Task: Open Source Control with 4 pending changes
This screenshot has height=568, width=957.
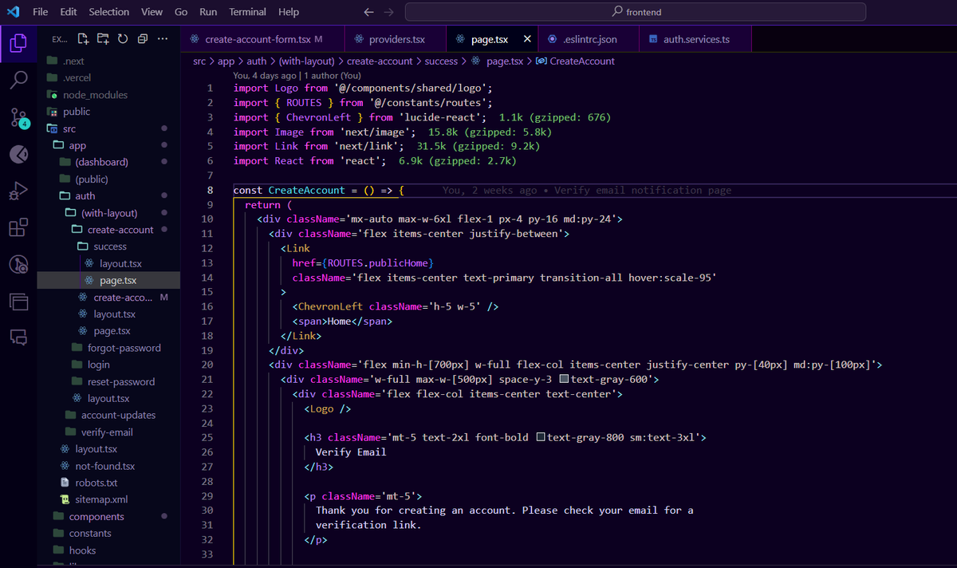Action: point(18,117)
